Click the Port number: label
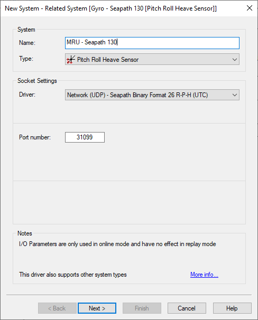 (35, 137)
